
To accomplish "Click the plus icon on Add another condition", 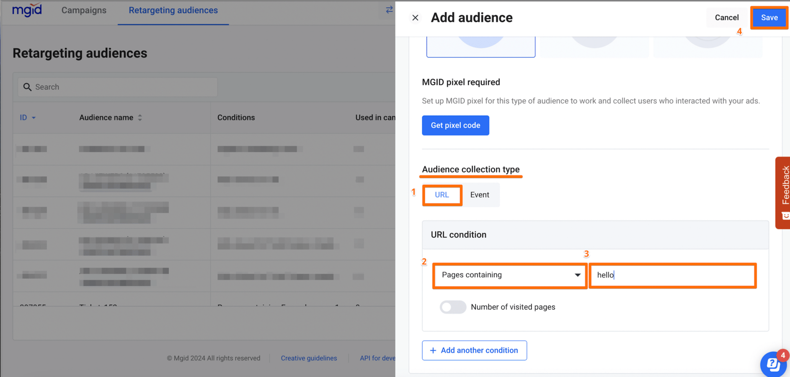I will click(x=433, y=350).
